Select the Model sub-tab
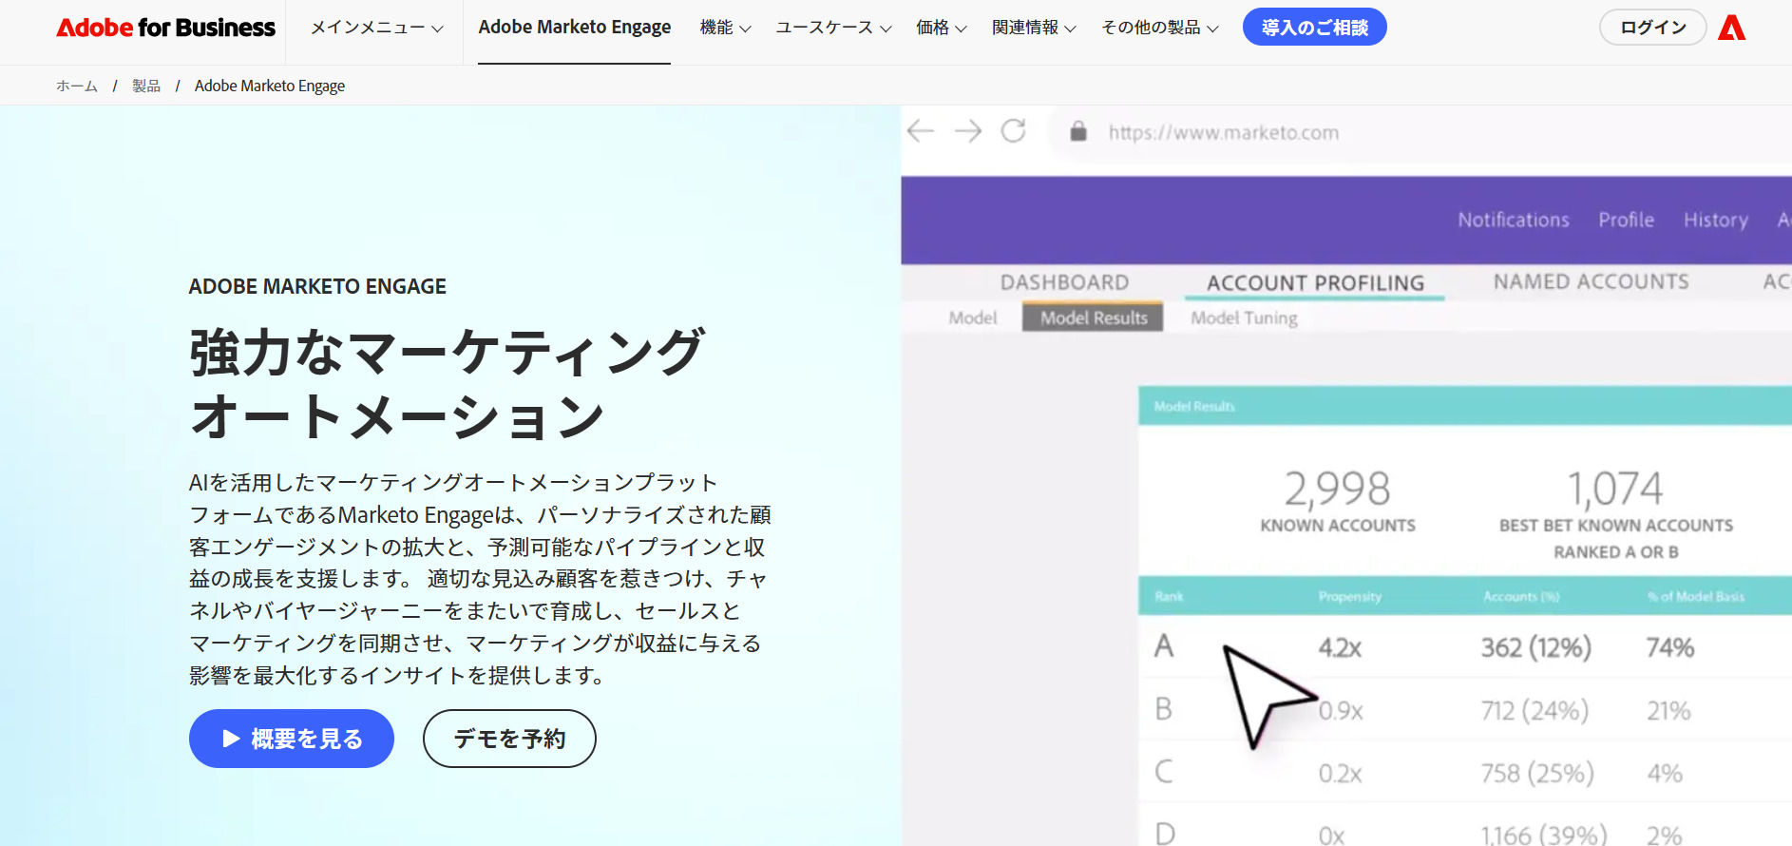The height and width of the screenshot is (846, 1792). tap(973, 317)
